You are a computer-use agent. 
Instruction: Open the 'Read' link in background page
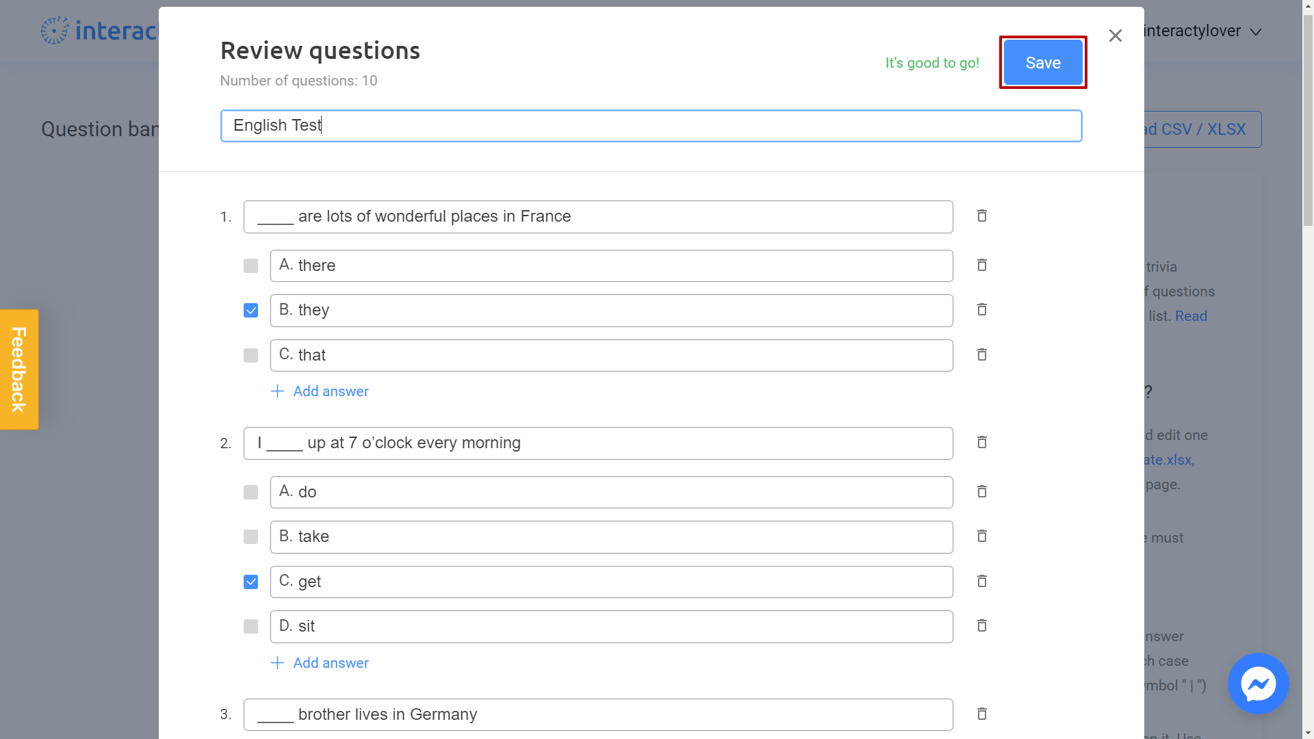click(x=1191, y=316)
